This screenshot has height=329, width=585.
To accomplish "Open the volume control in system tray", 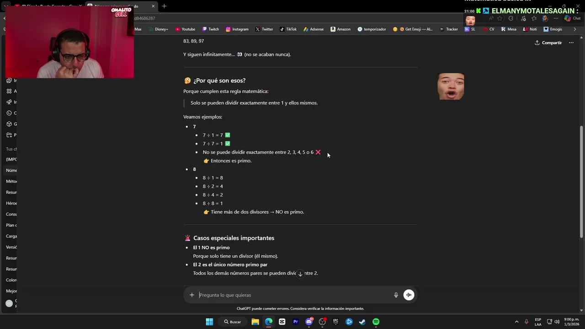I will coord(558,322).
